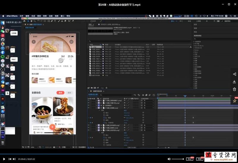
Task: Open parent dropdown for layer 8
Action: 149,100
